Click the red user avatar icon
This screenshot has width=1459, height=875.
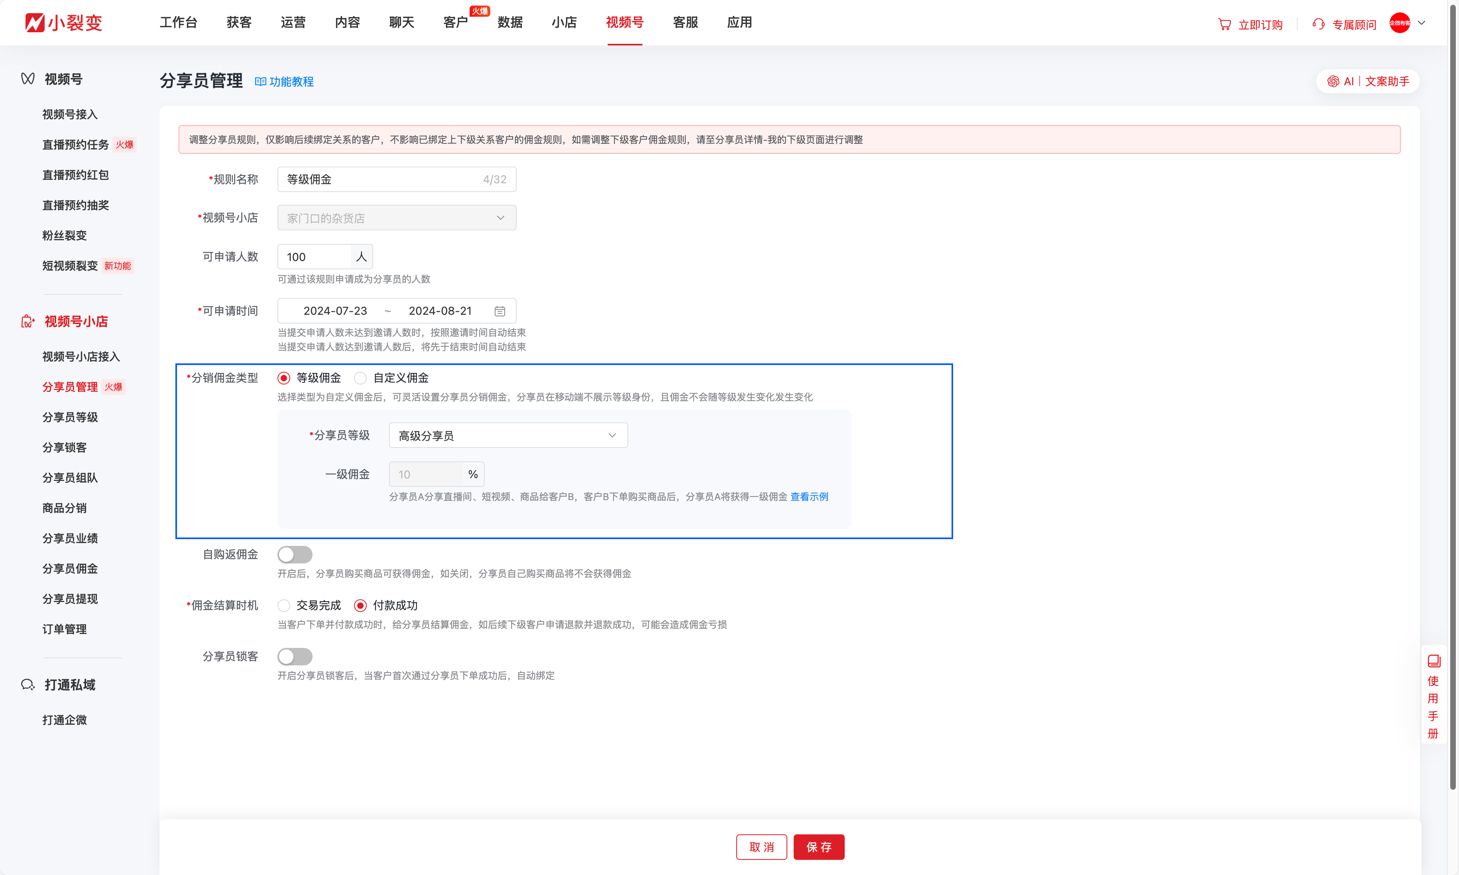(x=1400, y=23)
